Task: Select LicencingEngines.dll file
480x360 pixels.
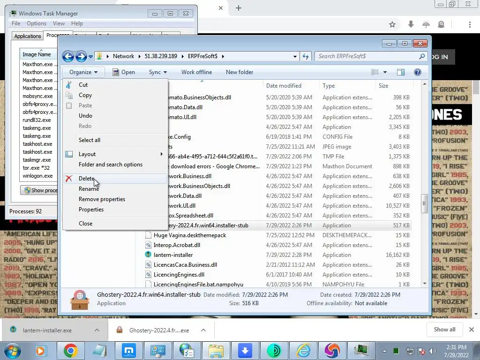Action: click(179, 275)
